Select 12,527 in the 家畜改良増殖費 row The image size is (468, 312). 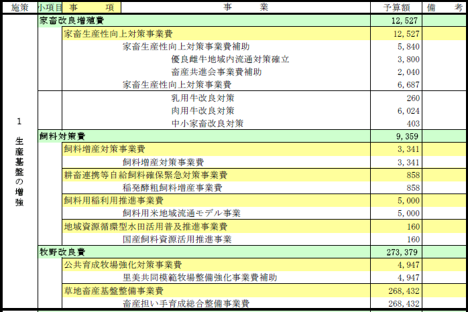(405, 21)
